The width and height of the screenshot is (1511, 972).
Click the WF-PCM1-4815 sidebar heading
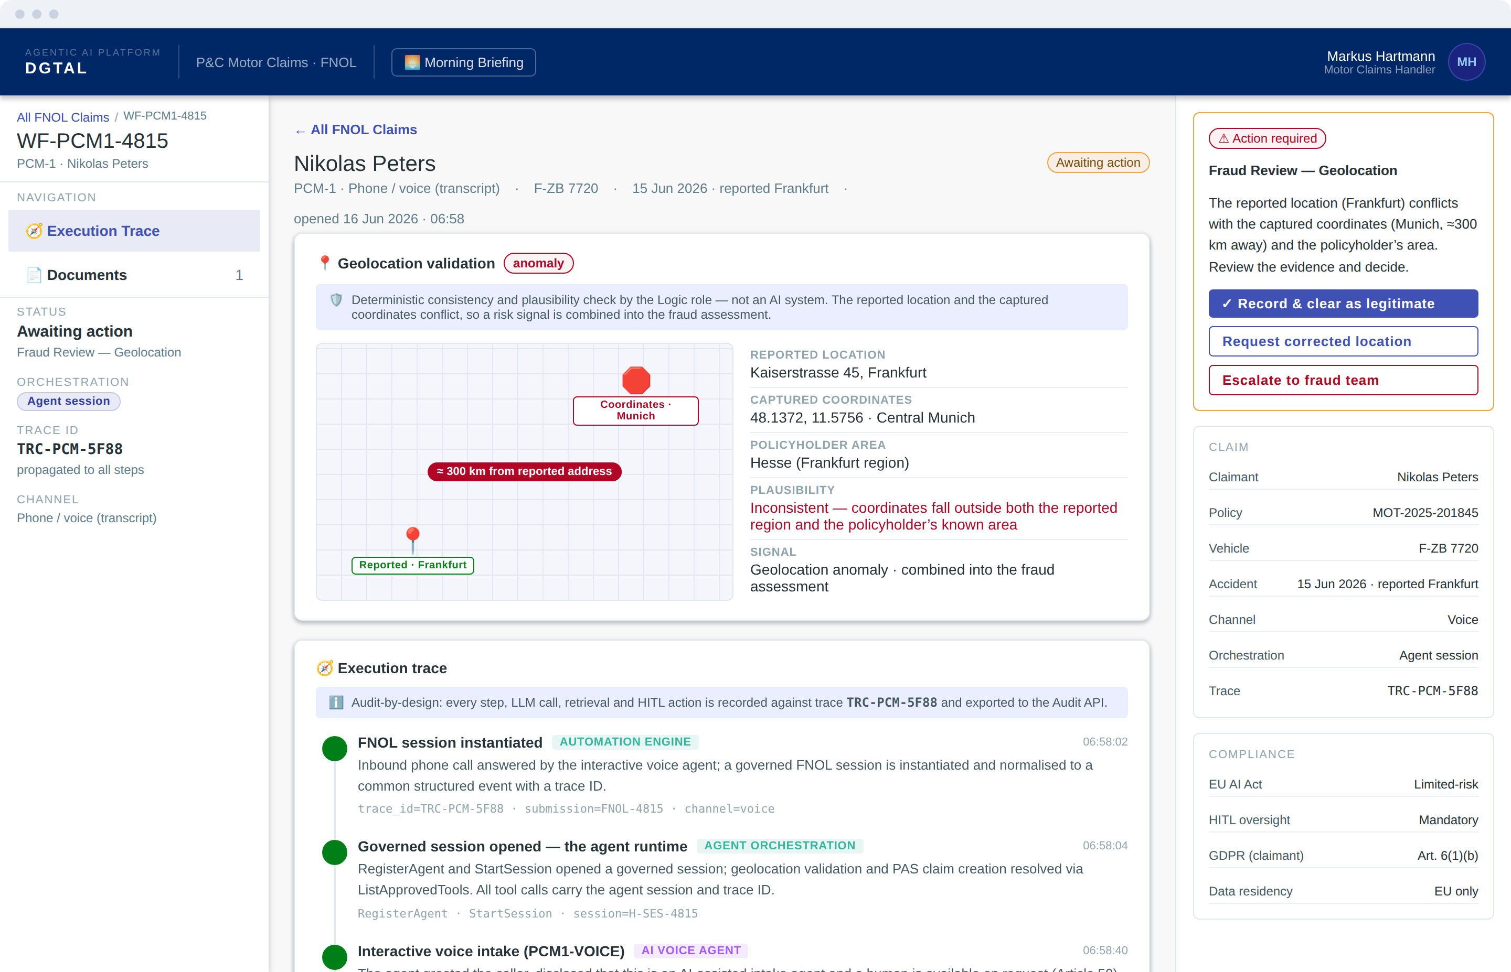(x=93, y=141)
